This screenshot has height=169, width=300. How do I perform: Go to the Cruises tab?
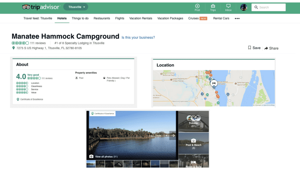tap(194, 18)
